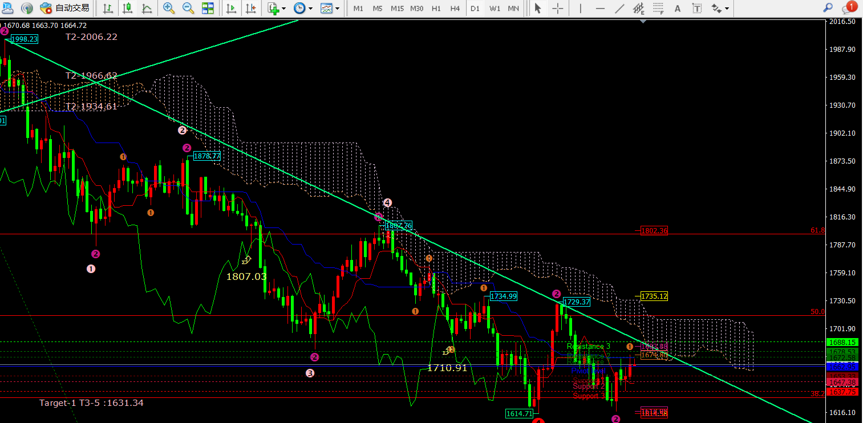Select the Text Label tool
Viewport: 863px width, 423px height.
point(696,9)
